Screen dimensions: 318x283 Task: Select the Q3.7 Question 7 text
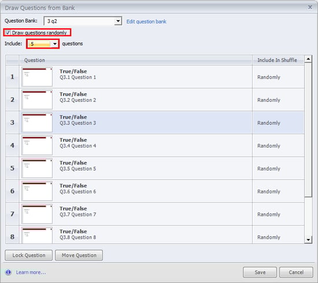click(78, 215)
